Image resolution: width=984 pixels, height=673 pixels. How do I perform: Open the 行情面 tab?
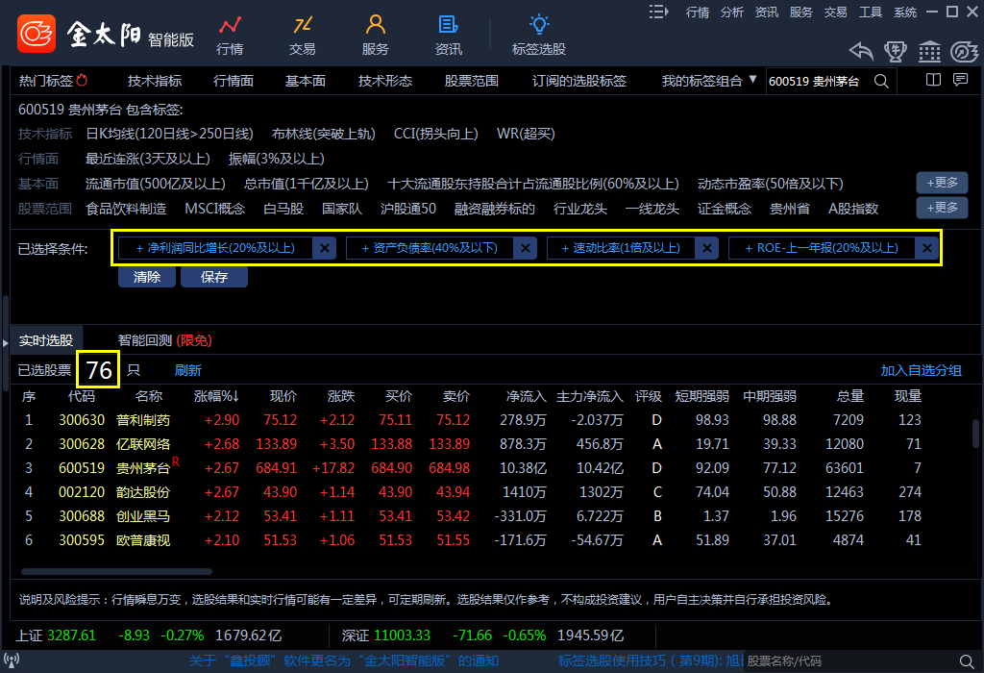coord(233,81)
